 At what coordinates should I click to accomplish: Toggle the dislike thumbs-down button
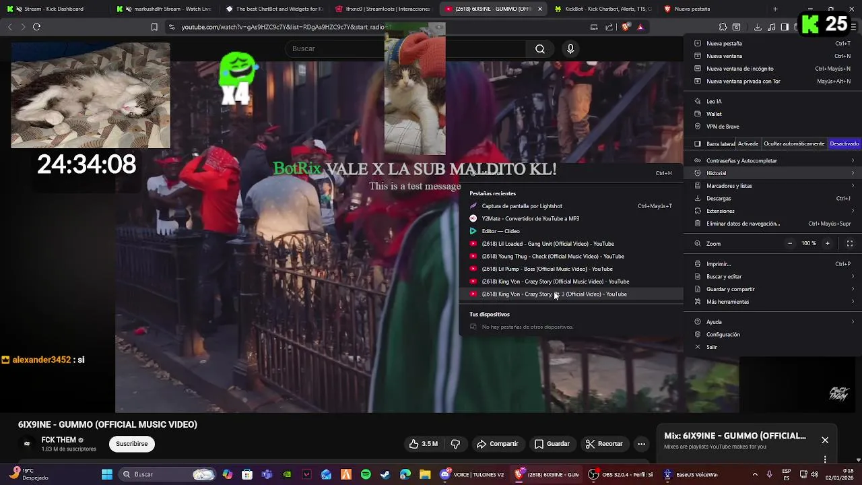coord(455,444)
